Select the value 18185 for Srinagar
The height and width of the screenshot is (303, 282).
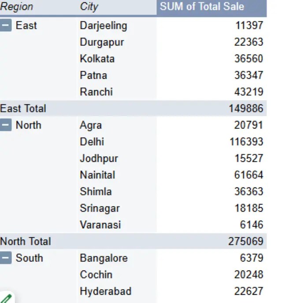(x=249, y=208)
